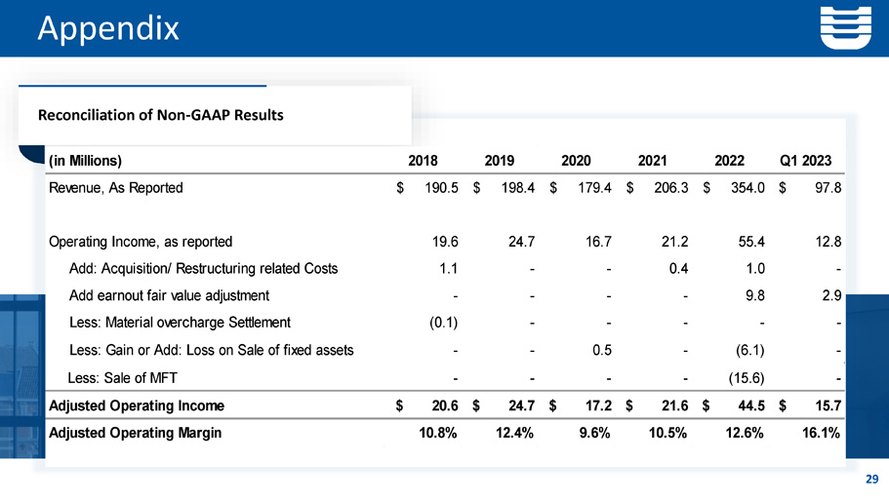Select Less: Material overcharge Settlement row label
This screenshot has width=889, height=499.
181,323
